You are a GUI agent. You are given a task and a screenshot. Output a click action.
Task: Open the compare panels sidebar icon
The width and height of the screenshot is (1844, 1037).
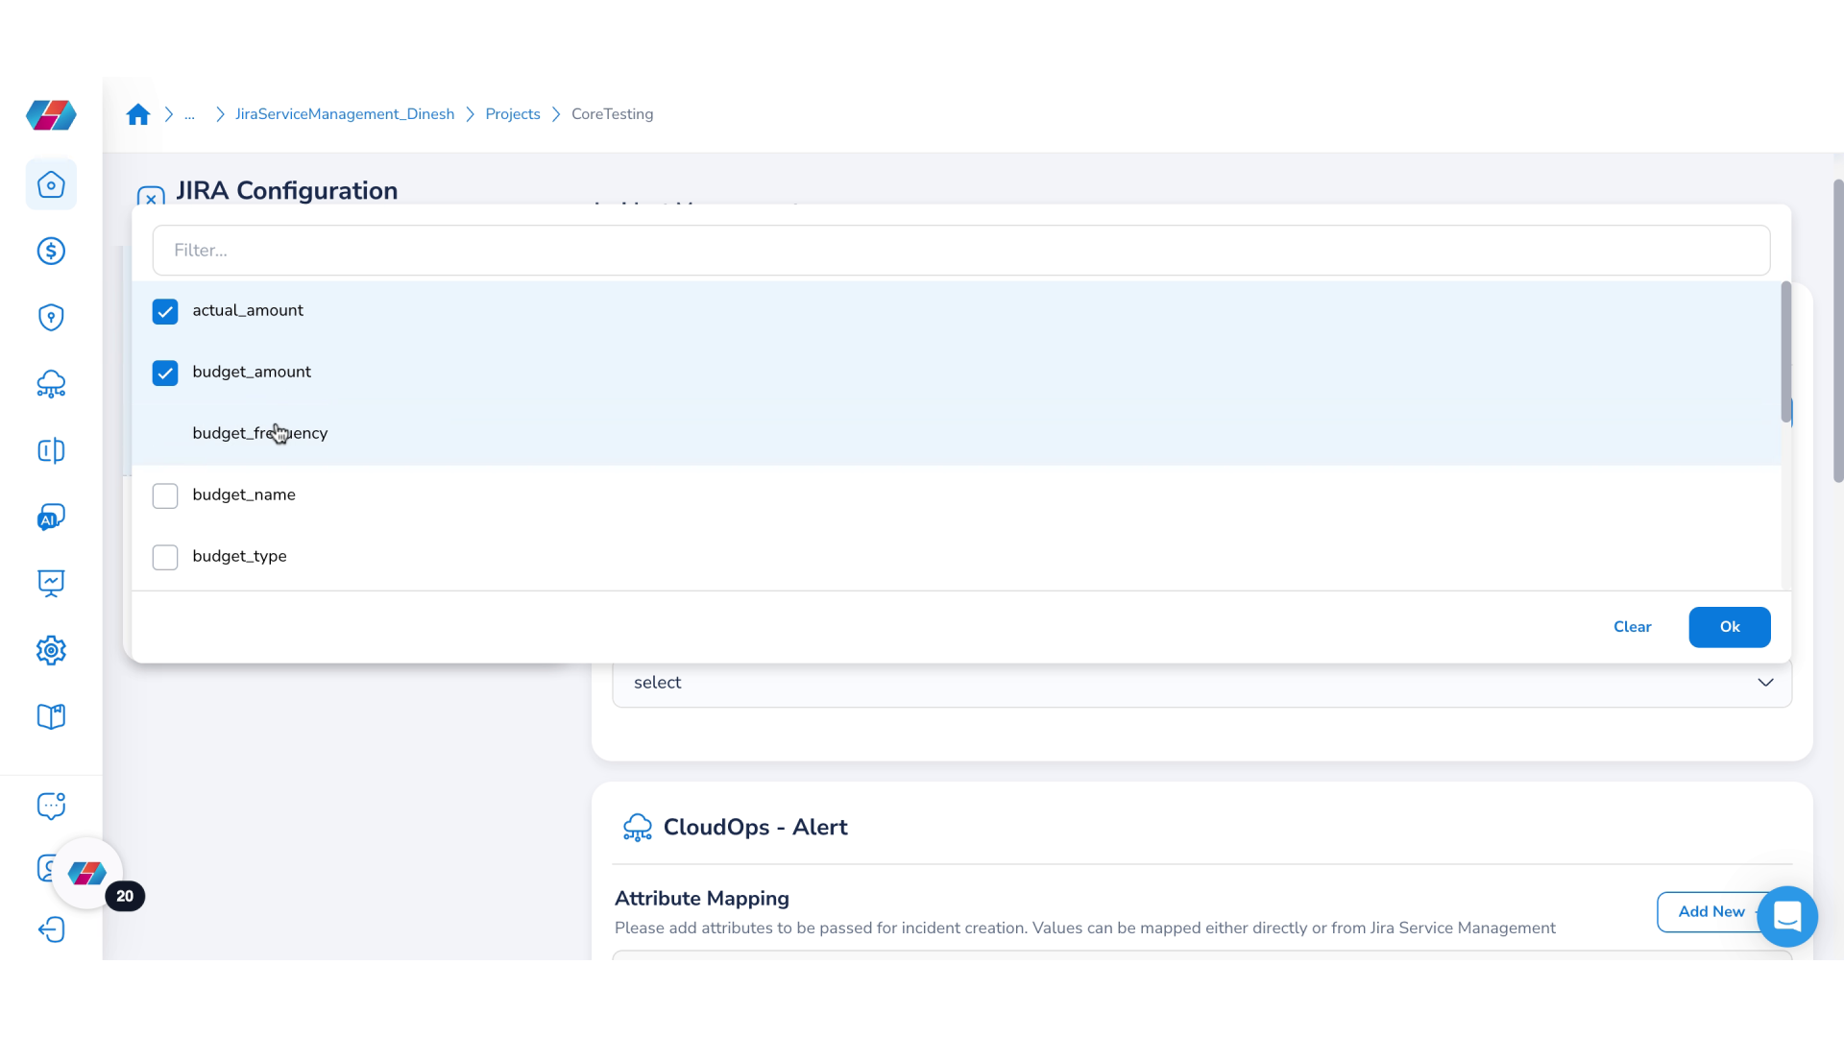click(x=51, y=450)
